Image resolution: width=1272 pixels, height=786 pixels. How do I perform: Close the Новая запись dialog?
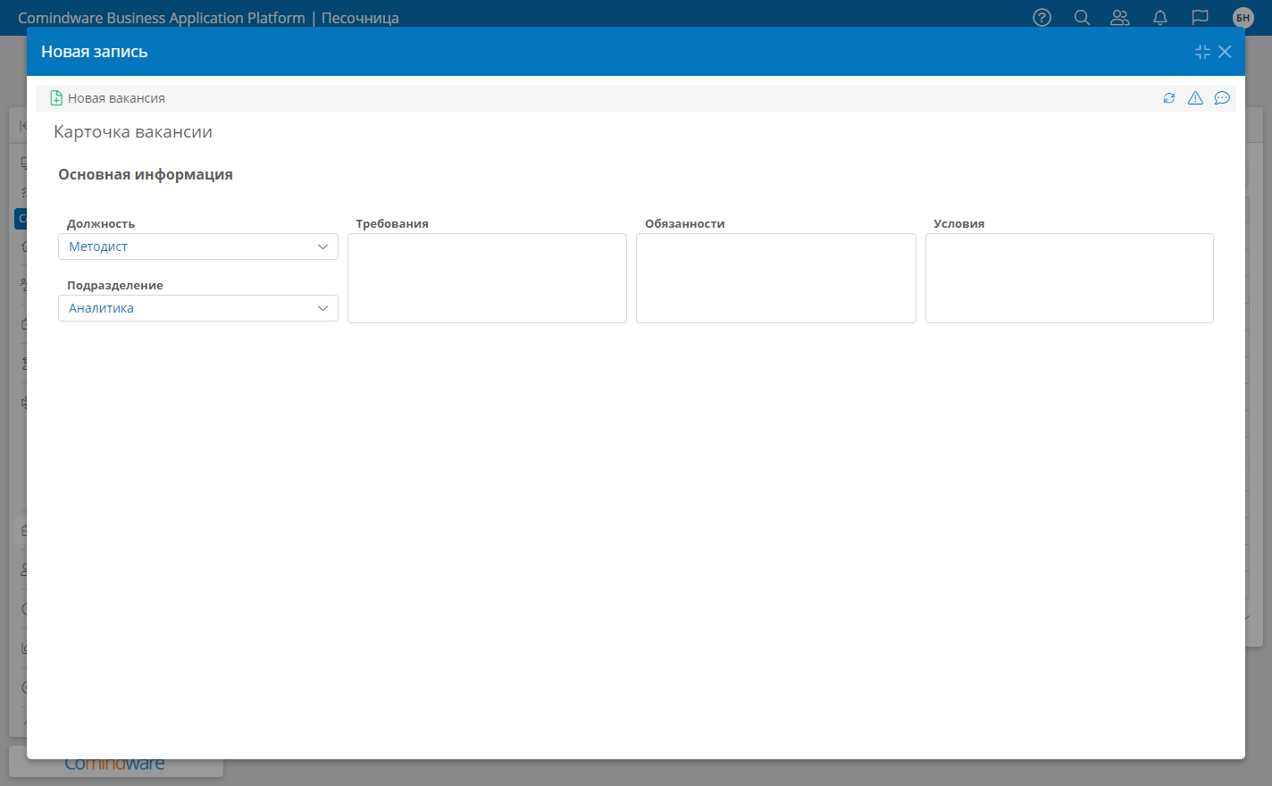click(x=1225, y=52)
